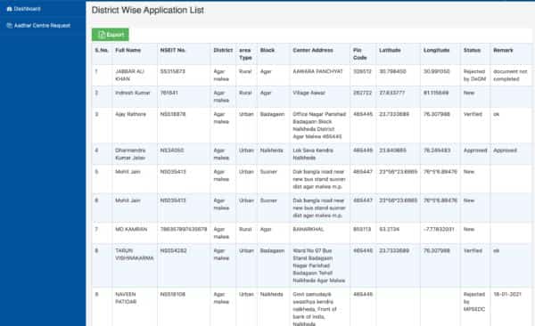The height and width of the screenshot is (326, 535).
Task: Click 'Ward No 07 Bus Stand' address
Action: tap(319, 265)
